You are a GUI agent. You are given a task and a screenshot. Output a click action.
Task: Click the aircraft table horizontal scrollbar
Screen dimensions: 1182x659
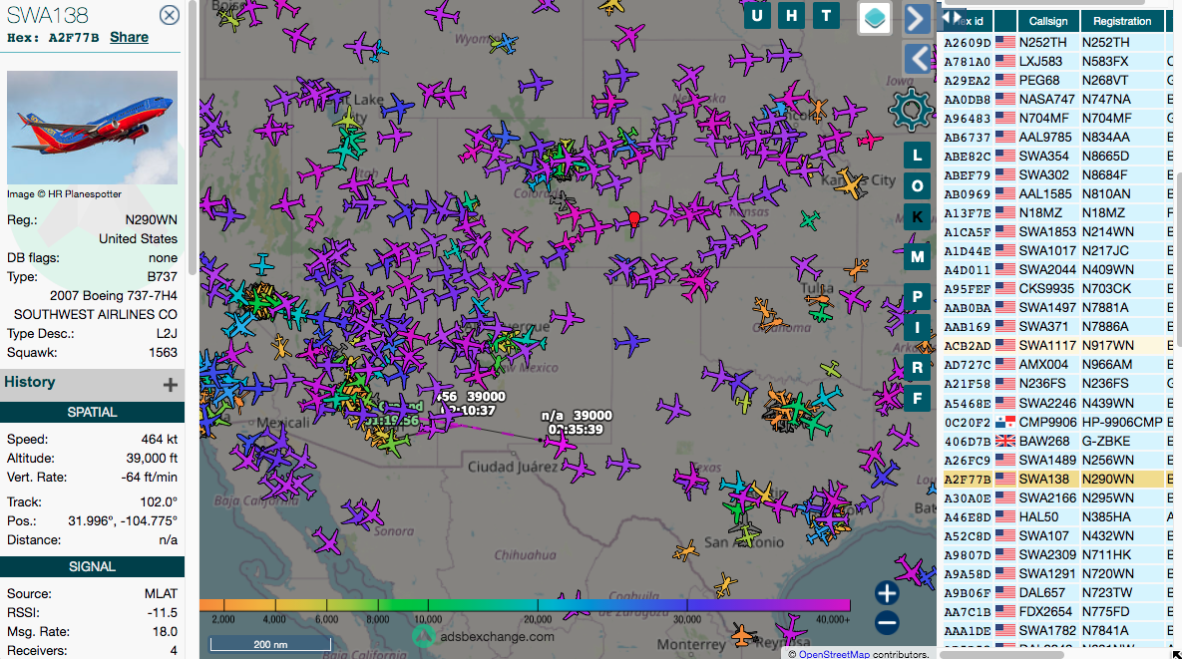1002,654
